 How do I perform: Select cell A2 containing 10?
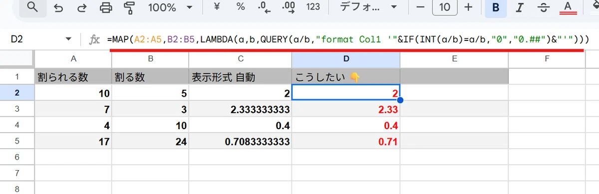click(x=73, y=92)
